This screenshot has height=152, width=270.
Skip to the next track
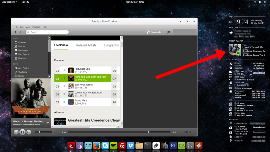[x=29, y=132]
